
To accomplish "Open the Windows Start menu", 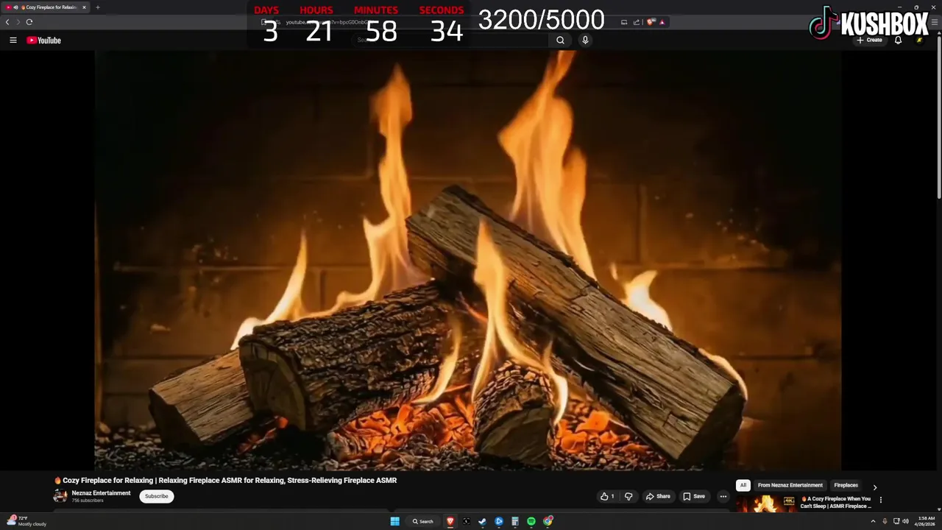I will [x=394, y=521].
